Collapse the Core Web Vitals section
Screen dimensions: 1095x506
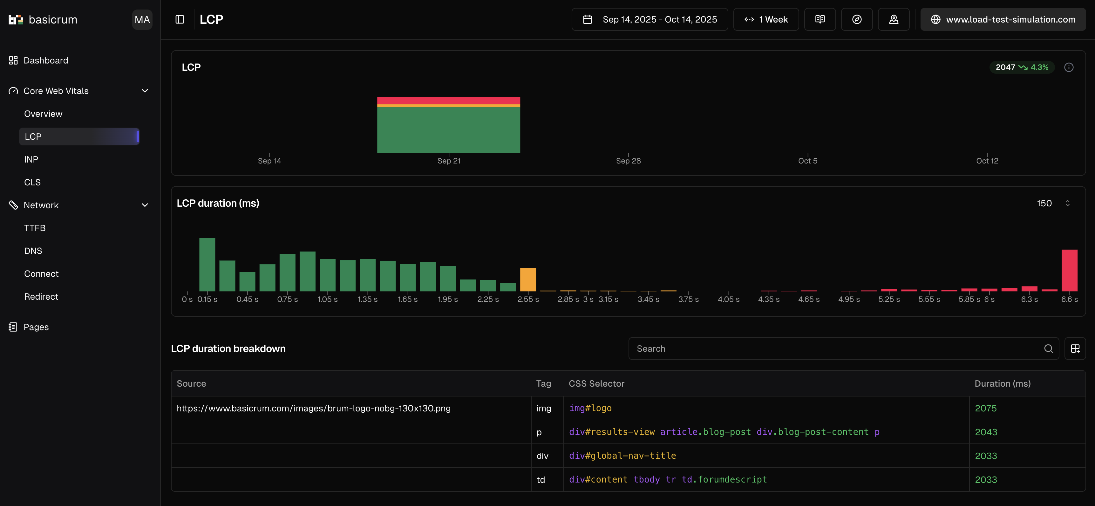click(x=145, y=91)
